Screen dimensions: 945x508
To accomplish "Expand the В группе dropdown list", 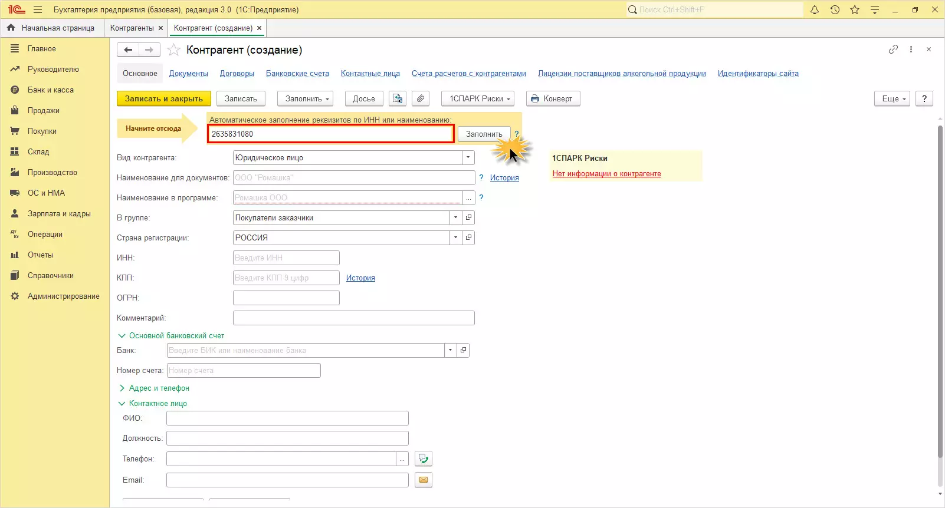I will coord(455,218).
